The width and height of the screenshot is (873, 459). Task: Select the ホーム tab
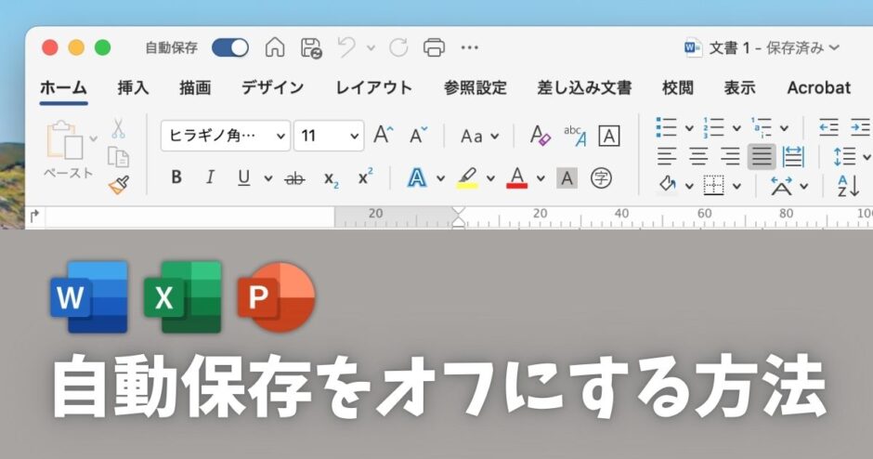(x=63, y=88)
